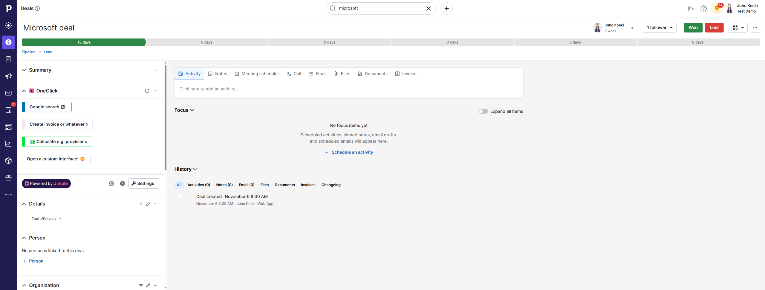Edit the Organization section fields
765x290 pixels.
point(148,285)
